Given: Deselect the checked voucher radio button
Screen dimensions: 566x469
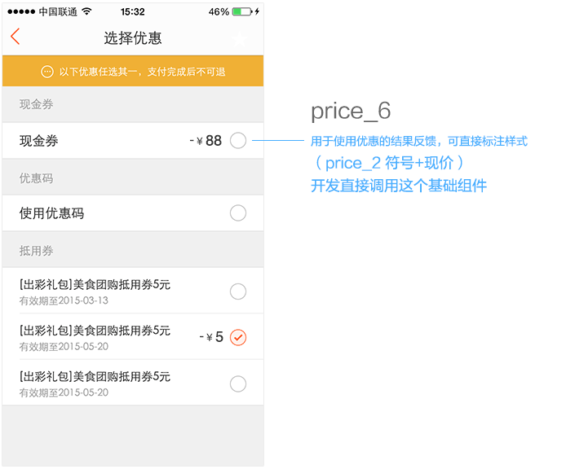Looking at the screenshot, I should 238,337.
